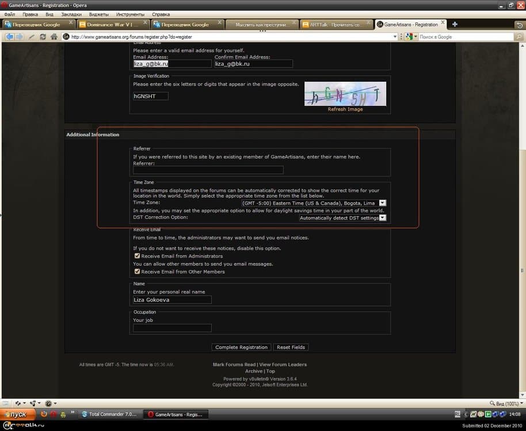This screenshot has height=431, width=526.
Task: Open the Правка menu
Action: [x=30, y=14]
